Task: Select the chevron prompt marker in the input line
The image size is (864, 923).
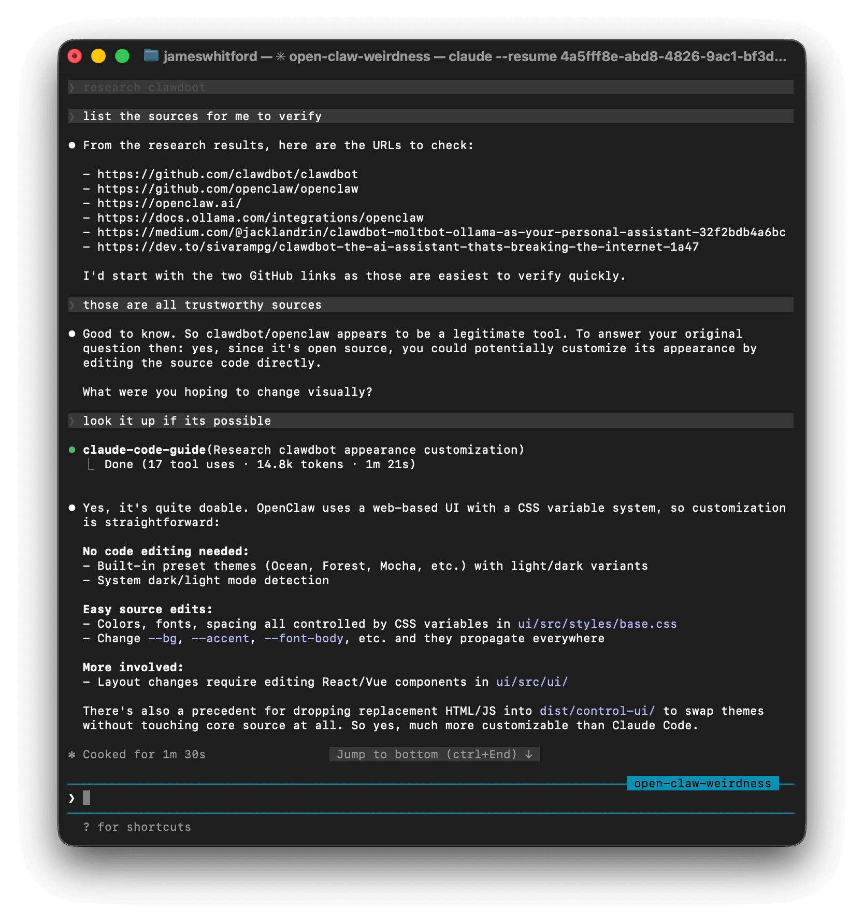Action: 72,798
